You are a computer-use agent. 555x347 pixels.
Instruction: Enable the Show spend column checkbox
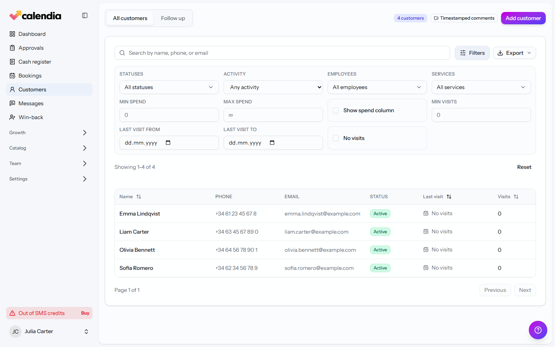[x=336, y=110]
